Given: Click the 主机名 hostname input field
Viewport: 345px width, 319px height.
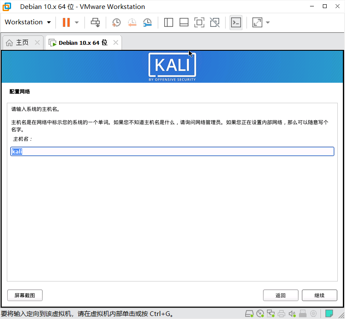Looking at the screenshot, I should (x=172, y=151).
